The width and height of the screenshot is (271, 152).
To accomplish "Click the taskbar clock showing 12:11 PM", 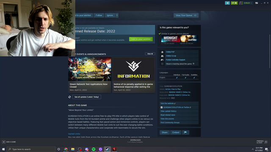I will (259, 149).
